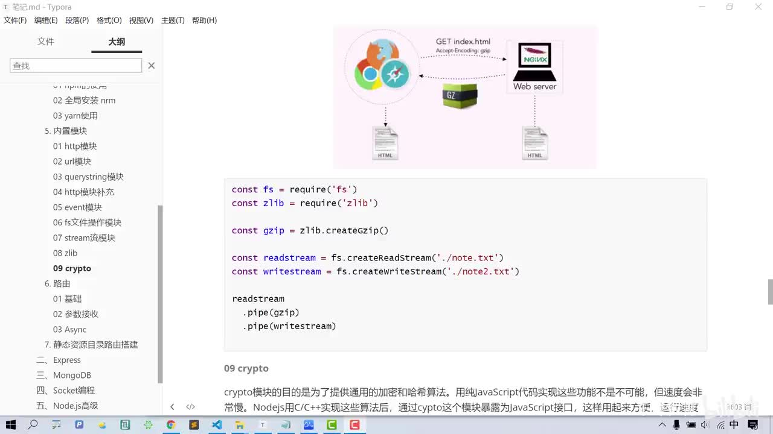
Task: Jump to outline item 03 Async
Action: coord(69,330)
